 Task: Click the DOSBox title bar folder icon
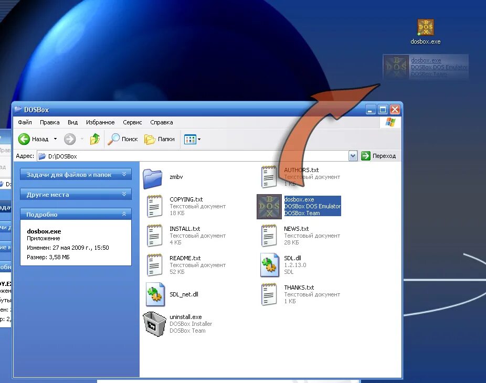[18, 109]
